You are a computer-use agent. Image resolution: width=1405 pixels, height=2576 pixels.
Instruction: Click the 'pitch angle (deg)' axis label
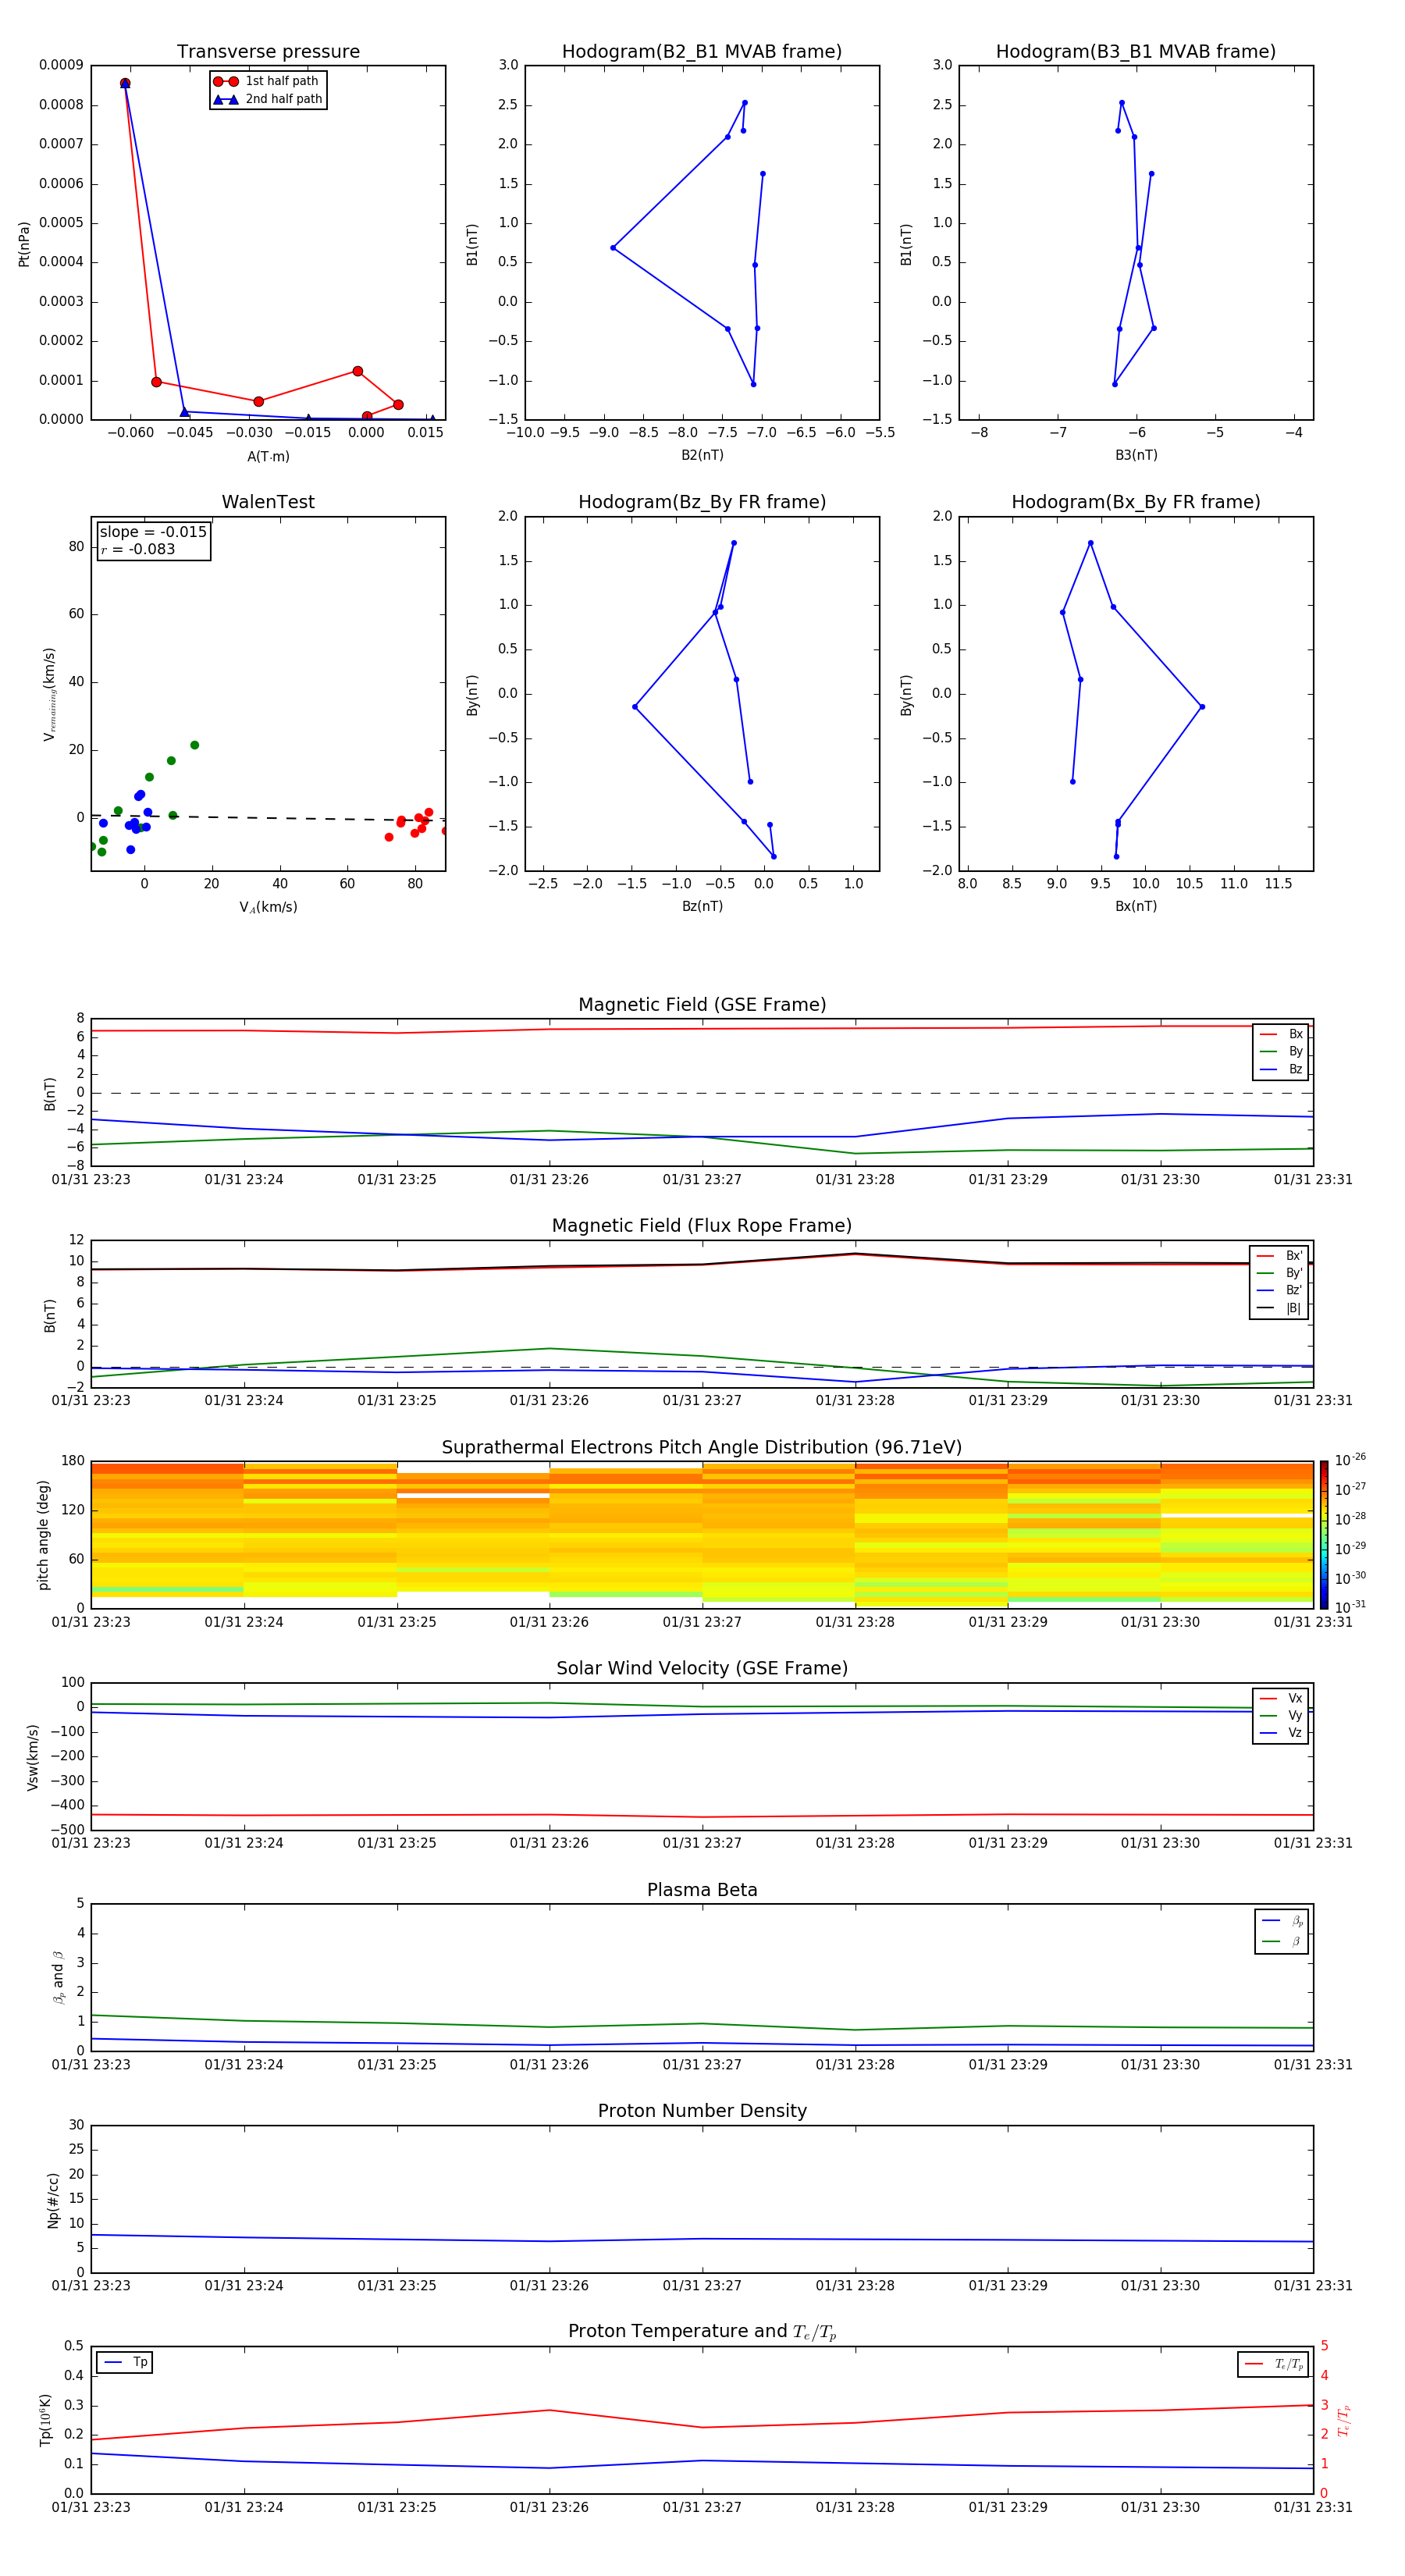point(43,1535)
